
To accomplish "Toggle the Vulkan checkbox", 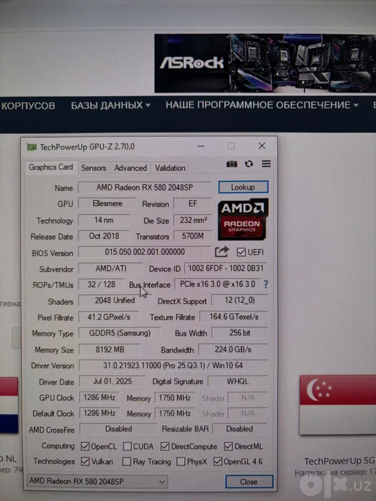I will (85, 462).
